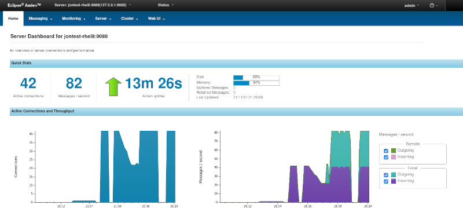Image resolution: width=463 pixels, height=223 pixels.
Task: Click the 42 active connections value
Action: pyautogui.click(x=28, y=83)
